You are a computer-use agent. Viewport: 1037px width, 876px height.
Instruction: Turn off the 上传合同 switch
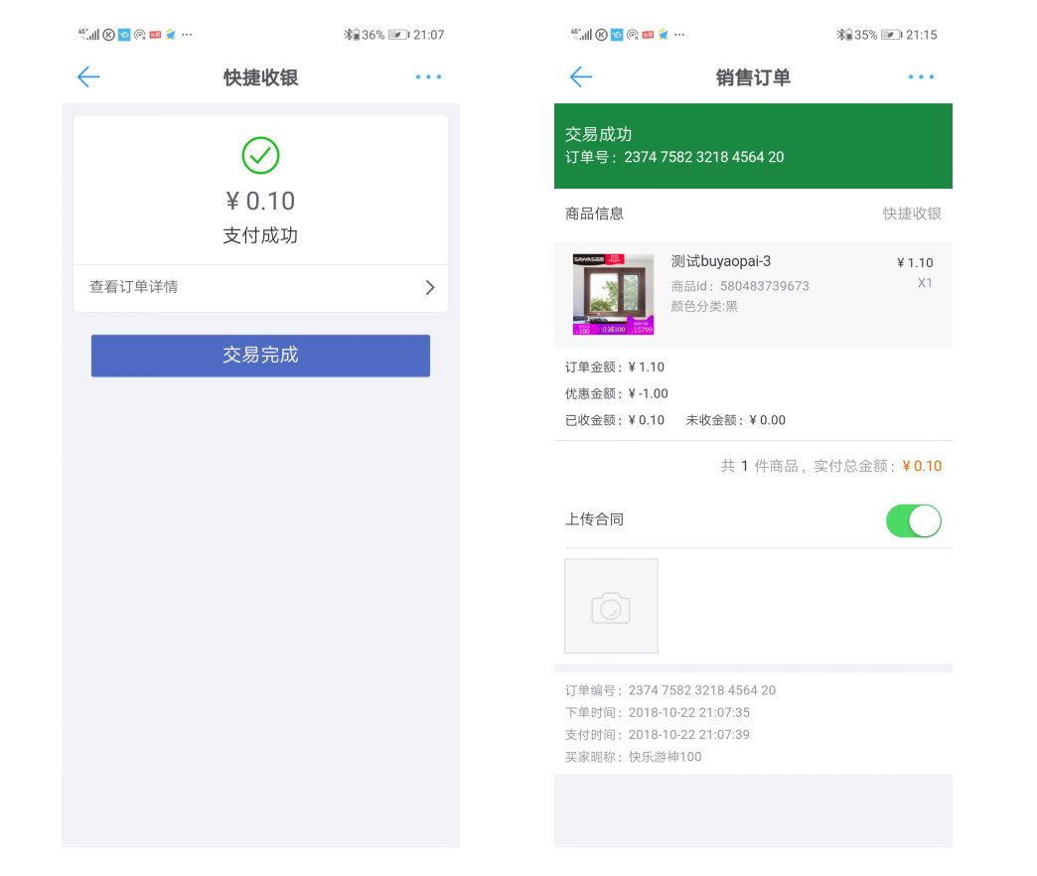(913, 521)
